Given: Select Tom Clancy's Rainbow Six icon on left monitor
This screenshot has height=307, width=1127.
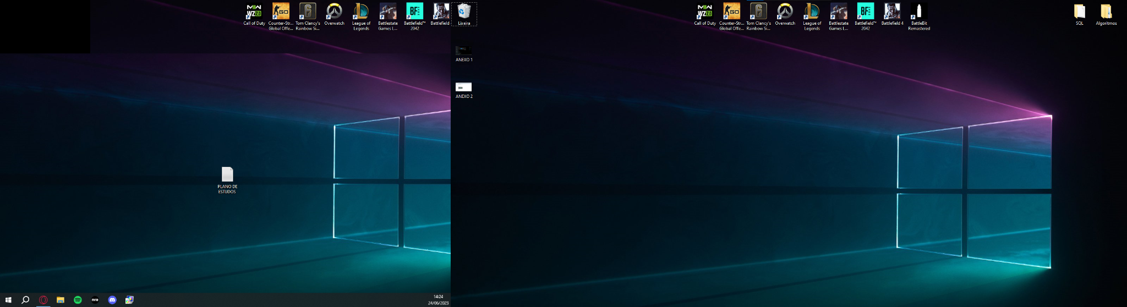Looking at the screenshot, I should point(308,17).
